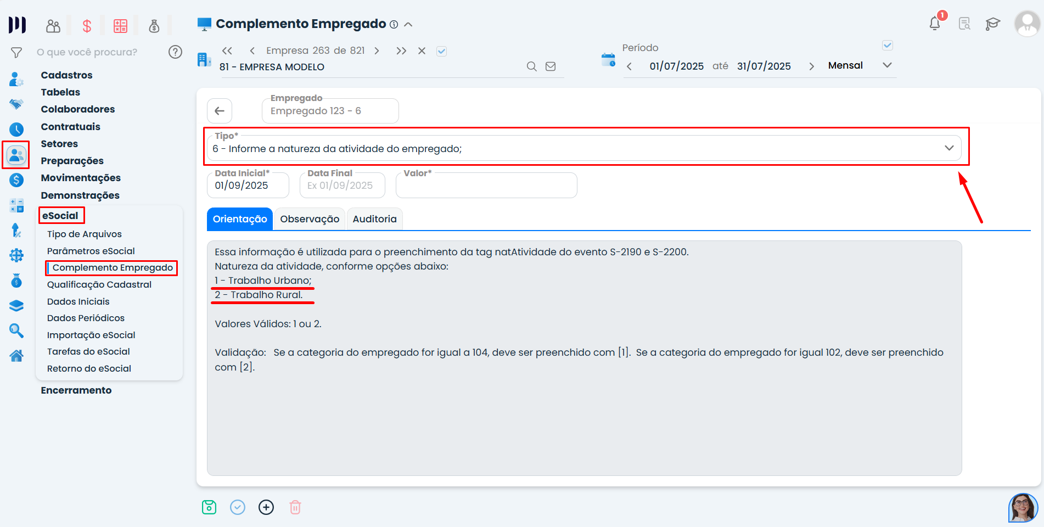This screenshot has width=1044, height=527.
Task: Switch to the Orientação tab
Action: tap(240, 219)
